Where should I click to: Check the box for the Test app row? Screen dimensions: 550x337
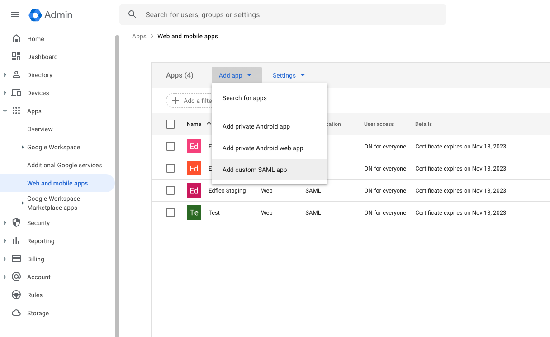[171, 212]
